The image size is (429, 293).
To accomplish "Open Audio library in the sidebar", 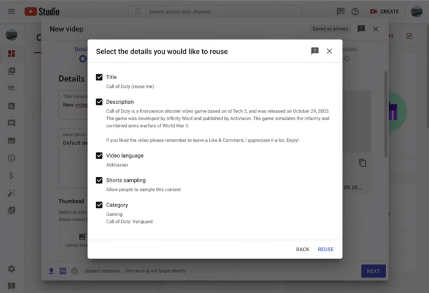I will (12, 211).
